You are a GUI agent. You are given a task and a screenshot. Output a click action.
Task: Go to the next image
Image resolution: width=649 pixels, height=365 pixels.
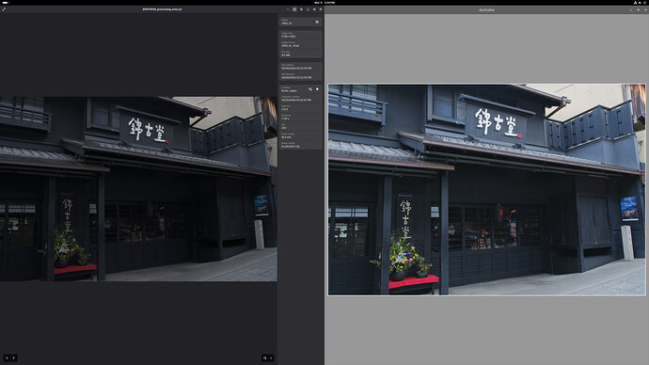[14, 358]
